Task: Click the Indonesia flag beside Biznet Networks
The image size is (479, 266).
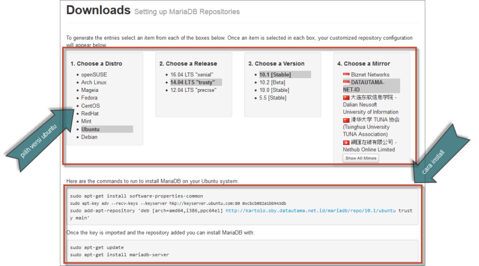Action: point(346,75)
